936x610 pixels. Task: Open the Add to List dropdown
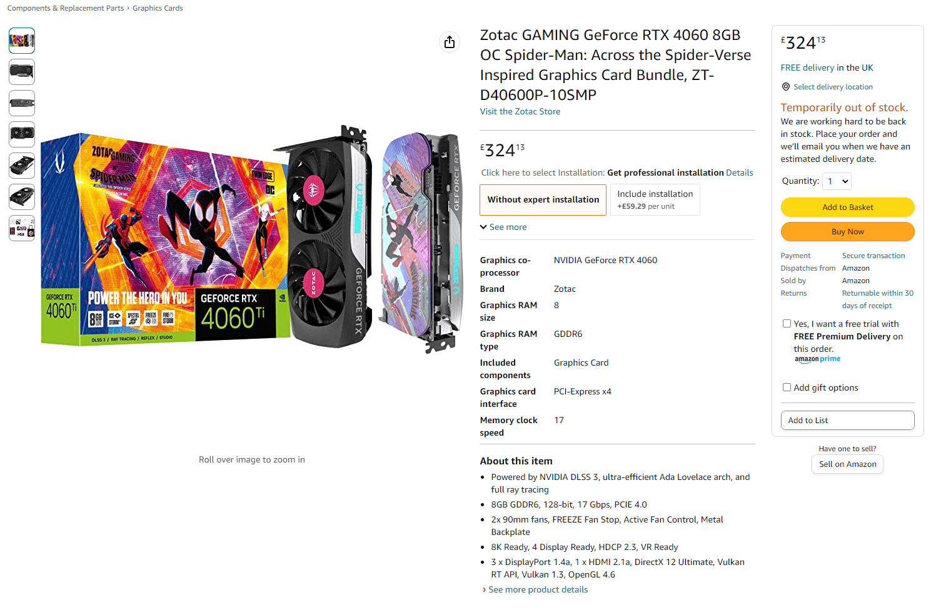coord(847,421)
